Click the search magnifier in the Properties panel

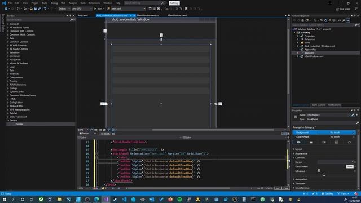(x=358, y=123)
